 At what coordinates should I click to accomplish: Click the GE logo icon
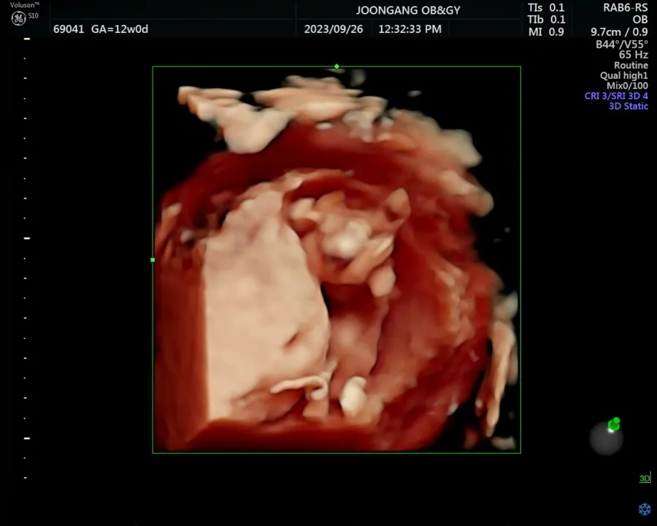[18, 18]
